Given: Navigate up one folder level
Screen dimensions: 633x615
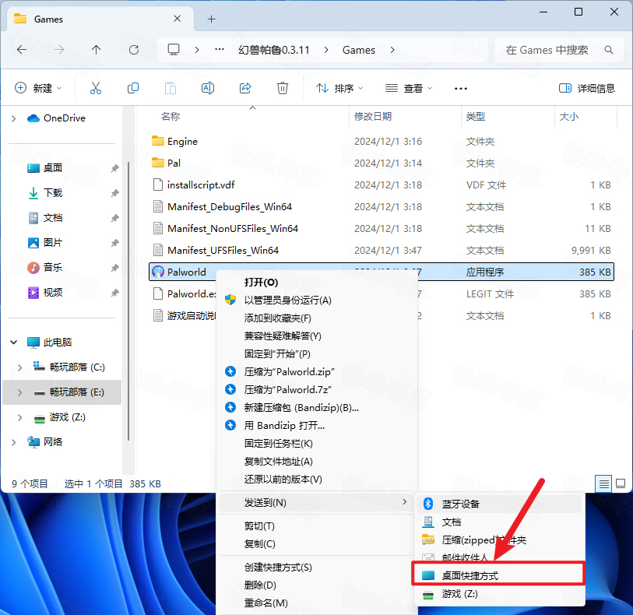Looking at the screenshot, I should pyautogui.click(x=96, y=50).
